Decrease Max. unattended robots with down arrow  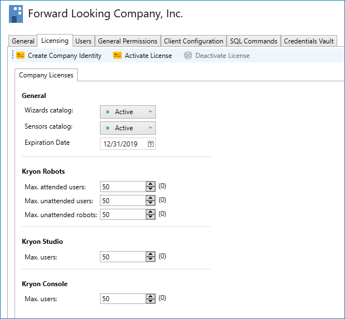pyautogui.click(x=151, y=217)
